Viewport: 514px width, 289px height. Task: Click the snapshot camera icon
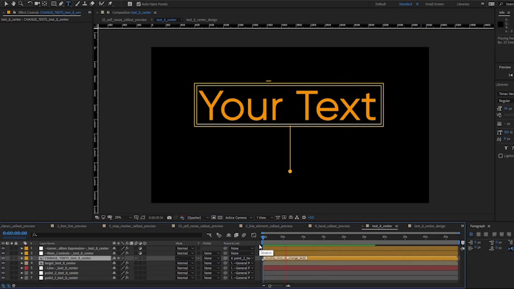[169, 218]
